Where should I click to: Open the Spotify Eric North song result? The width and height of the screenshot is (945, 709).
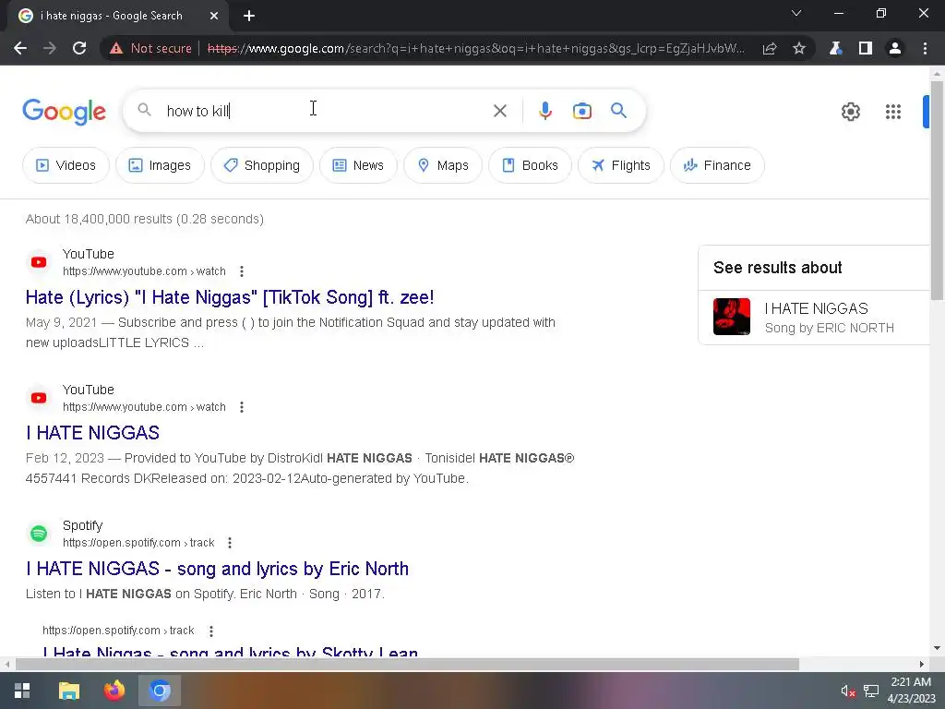click(x=217, y=569)
